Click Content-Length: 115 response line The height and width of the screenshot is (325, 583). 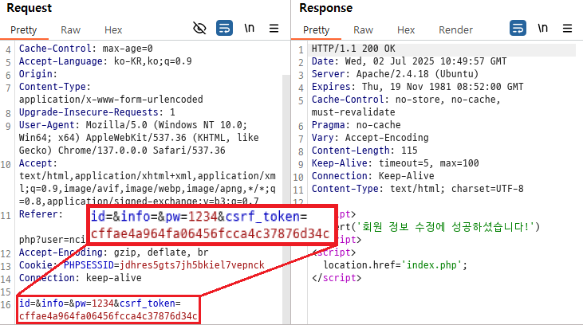[364, 151]
